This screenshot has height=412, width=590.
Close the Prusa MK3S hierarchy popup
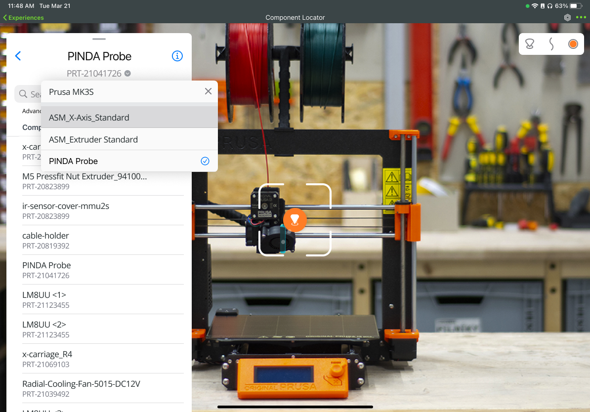point(208,91)
